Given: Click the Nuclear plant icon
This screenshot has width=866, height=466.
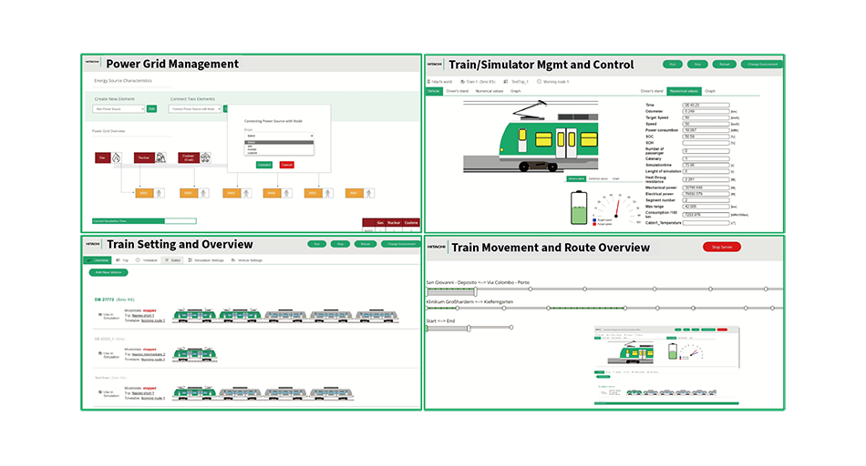Looking at the screenshot, I should click(x=160, y=157).
